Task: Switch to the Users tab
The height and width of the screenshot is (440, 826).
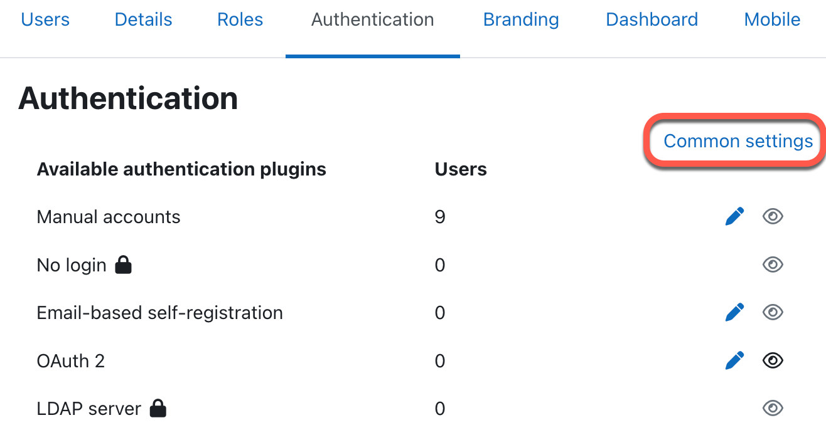Action: 45,20
